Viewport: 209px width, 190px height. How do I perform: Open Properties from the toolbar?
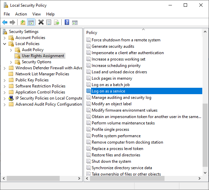coord(49,23)
